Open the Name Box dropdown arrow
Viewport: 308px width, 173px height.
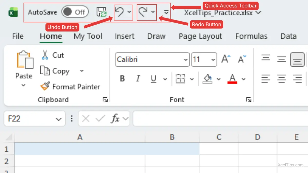coord(59,119)
